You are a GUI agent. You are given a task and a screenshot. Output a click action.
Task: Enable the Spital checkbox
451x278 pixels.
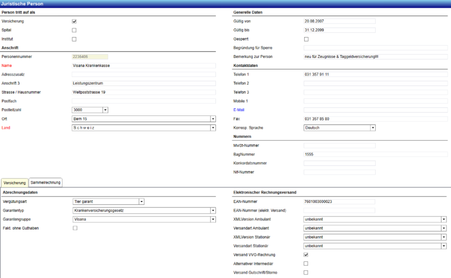(x=74, y=30)
